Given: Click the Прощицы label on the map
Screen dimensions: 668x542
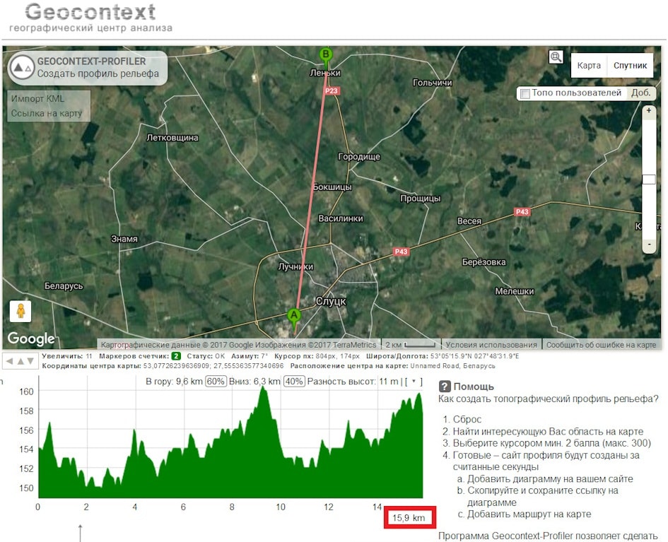Looking at the screenshot, I should pyautogui.click(x=420, y=199).
